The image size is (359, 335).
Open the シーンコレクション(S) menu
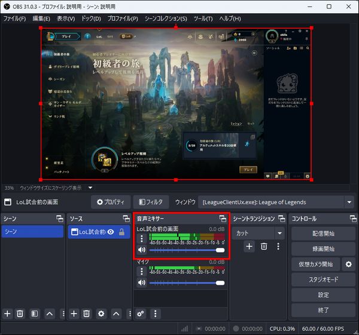pyautogui.click(x=166, y=19)
